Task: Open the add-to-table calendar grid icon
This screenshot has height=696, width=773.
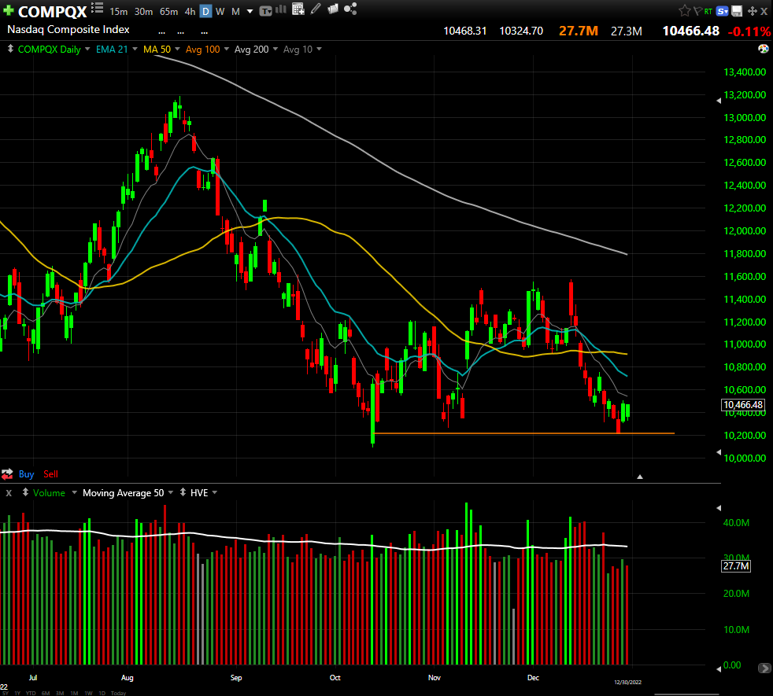Action: [x=298, y=9]
